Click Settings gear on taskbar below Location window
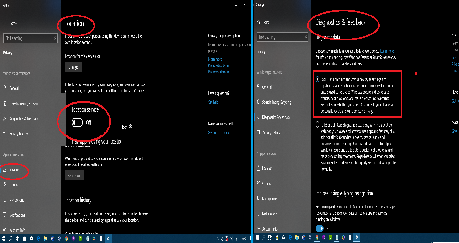Image resolution: width=459 pixels, height=243 pixels. click(108, 238)
